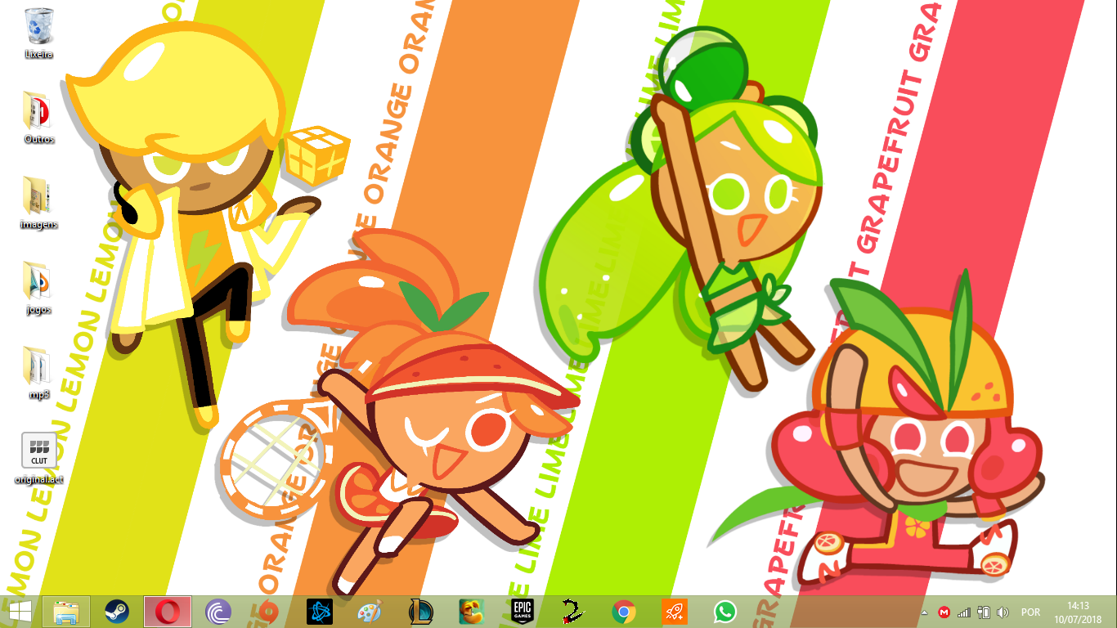This screenshot has height=628, width=1117.
Task: Open WhatsApp from the taskbar
Action: pos(725,612)
